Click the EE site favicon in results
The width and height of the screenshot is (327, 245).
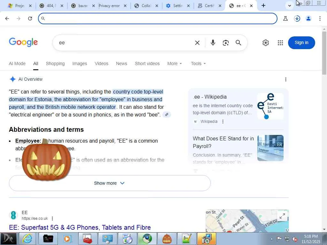tap(13, 215)
